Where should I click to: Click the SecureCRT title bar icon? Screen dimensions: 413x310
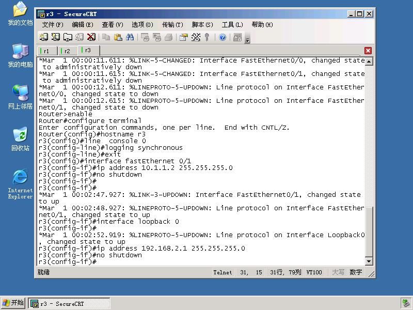pyautogui.click(x=41, y=14)
